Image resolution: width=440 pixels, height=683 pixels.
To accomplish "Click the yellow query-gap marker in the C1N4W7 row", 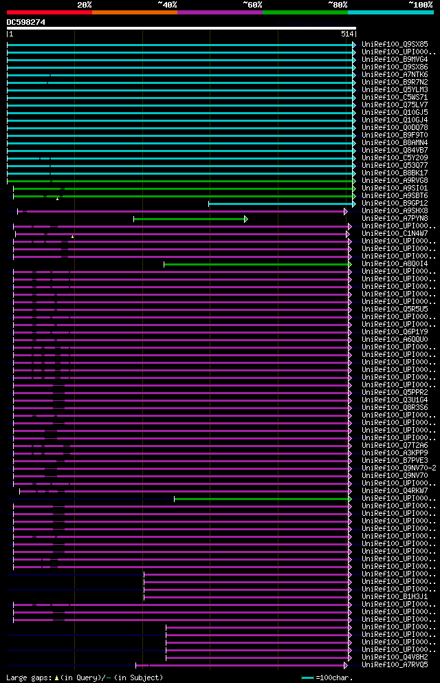I will [x=73, y=237].
